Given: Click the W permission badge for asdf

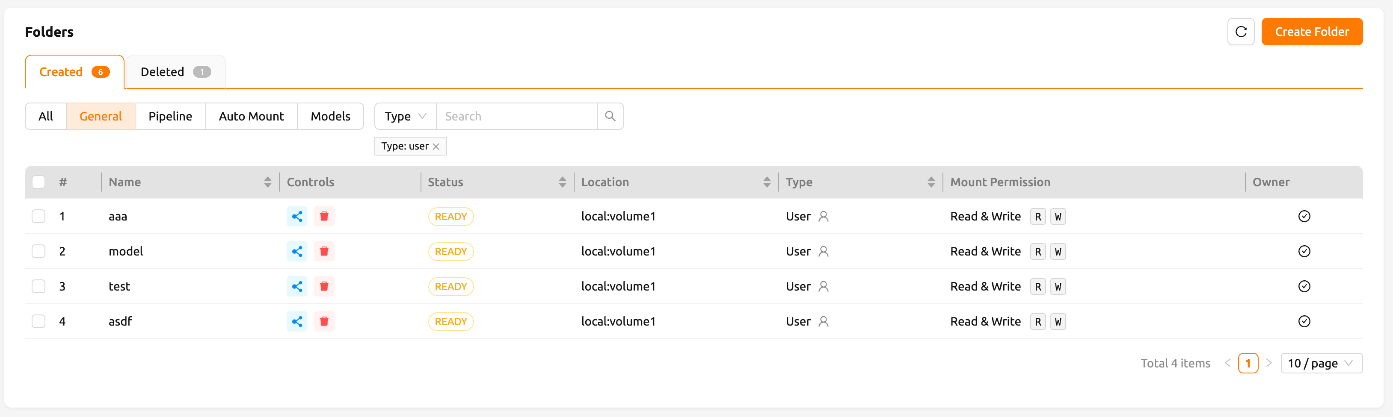Looking at the screenshot, I should pos(1058,322).
